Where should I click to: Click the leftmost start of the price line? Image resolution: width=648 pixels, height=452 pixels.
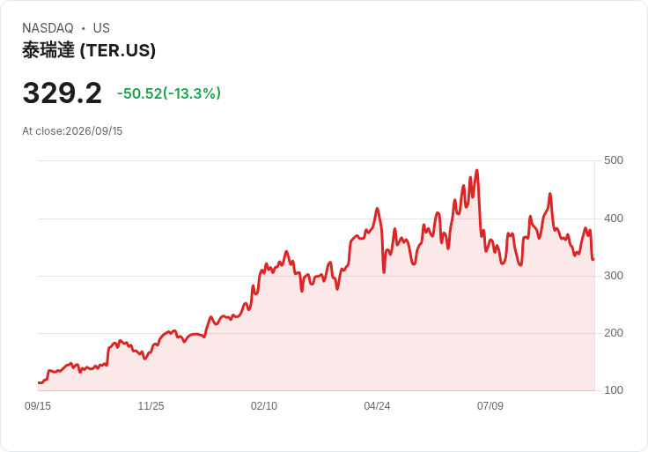pyautogui.click(x=39, y=383)
